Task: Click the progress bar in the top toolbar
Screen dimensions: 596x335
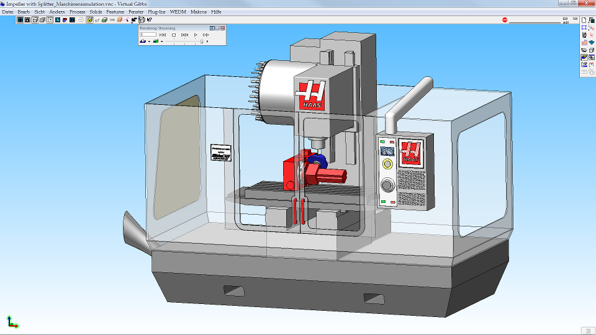Action: (x=535, y=22)
